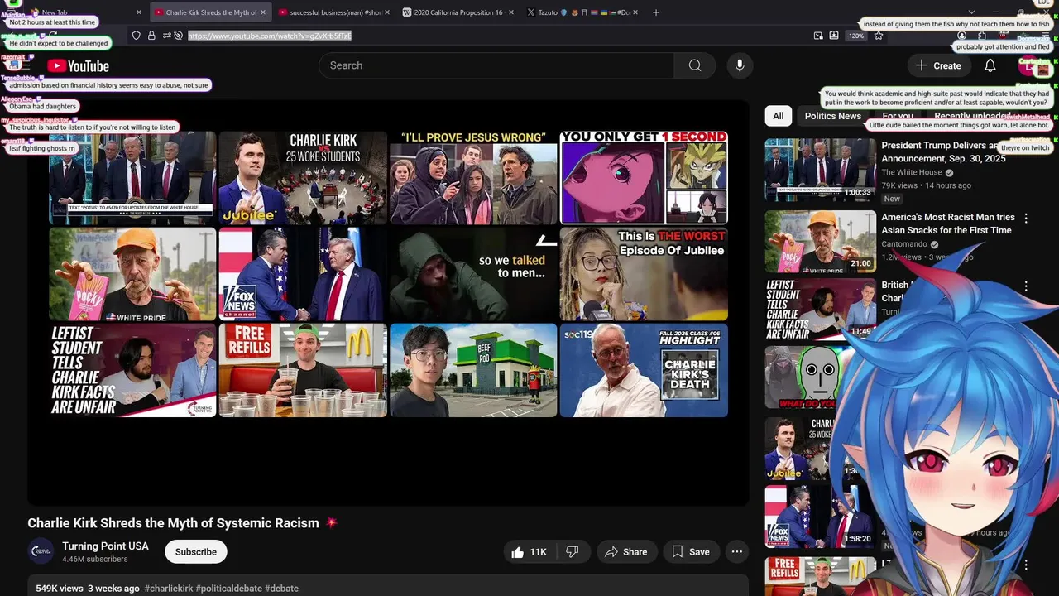
Task: Open Turning Point USA channel name link
Action: click(x=105, y=546)
